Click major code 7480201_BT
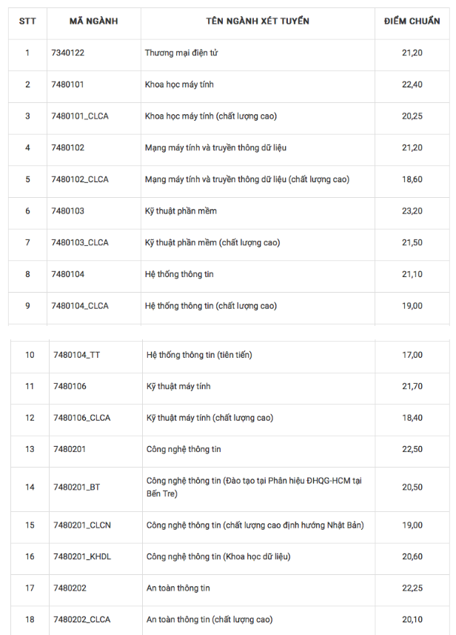This screenshot has height=635, width=456. pyautogui.click(x=76, y=487)
